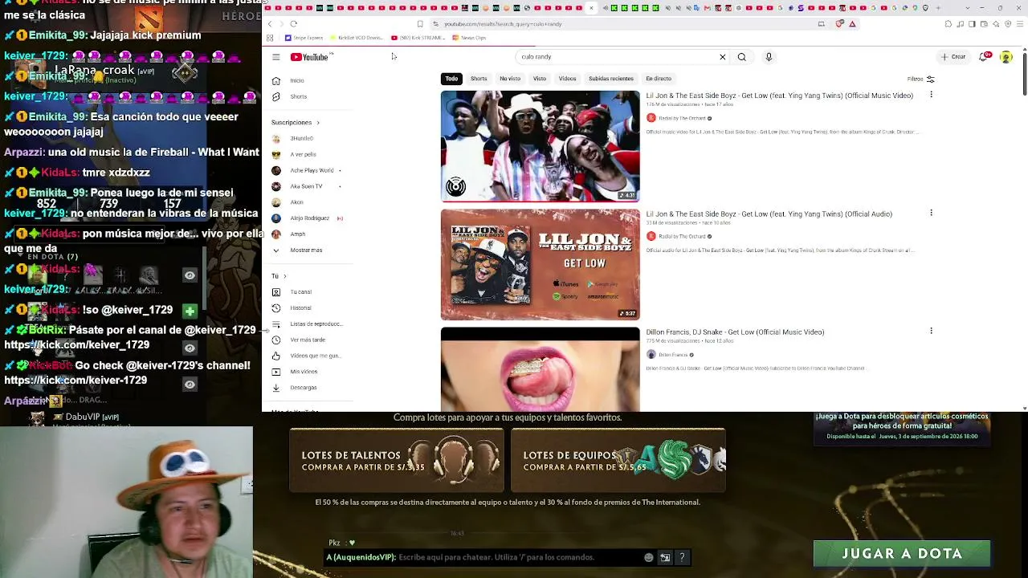Image resolution: width=1028 pixels, height=578 pixels.
Task: Play the Get Low Official Audio thumbnail
Action: [540, 265]
